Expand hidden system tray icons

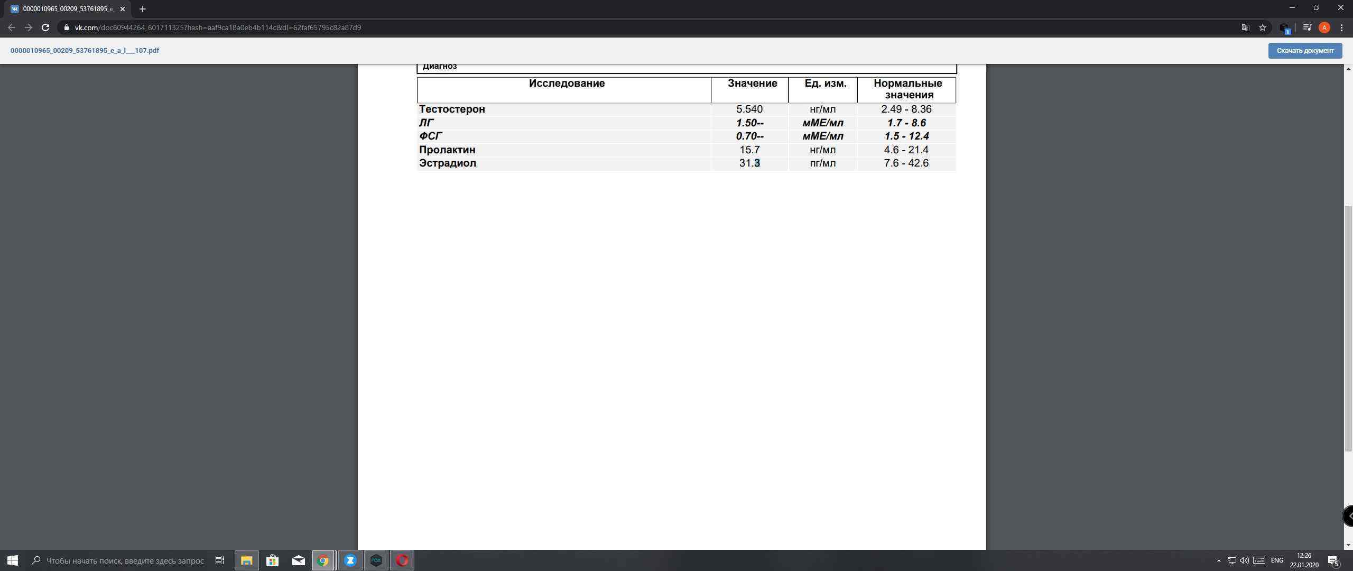(1219, 560)
